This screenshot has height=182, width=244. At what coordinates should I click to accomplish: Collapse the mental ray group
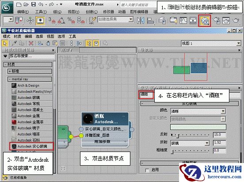pos(30,79)
